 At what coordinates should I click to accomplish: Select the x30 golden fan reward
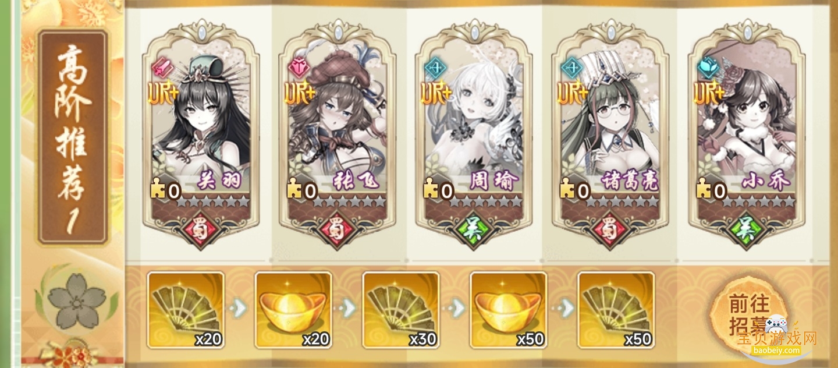(x=401, y=310)
